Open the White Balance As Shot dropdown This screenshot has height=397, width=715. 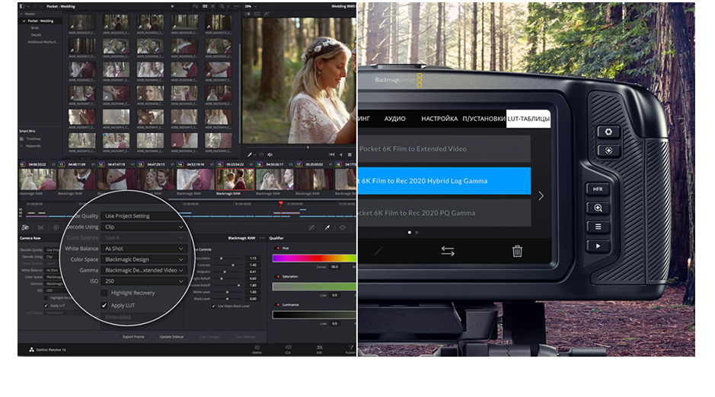pos(144,249)
